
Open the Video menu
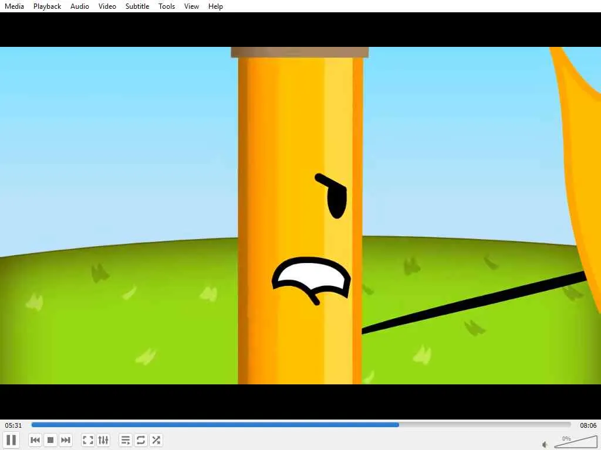pos(107,6)
